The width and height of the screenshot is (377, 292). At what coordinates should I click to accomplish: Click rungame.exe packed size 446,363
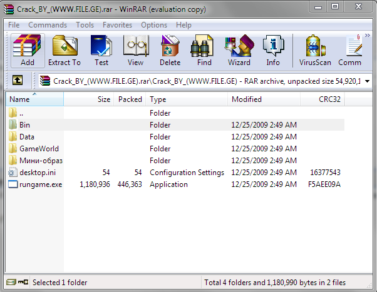click(130, 184)
